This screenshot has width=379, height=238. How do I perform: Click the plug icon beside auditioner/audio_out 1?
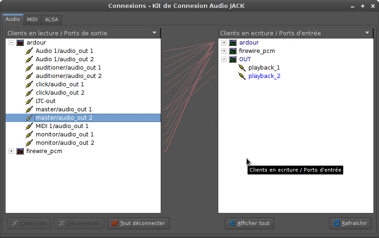pos(29,68)
